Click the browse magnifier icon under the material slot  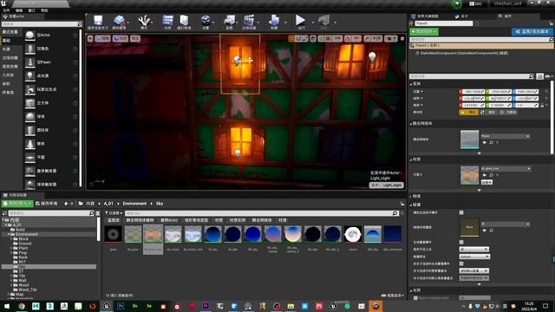coord(492,175)
